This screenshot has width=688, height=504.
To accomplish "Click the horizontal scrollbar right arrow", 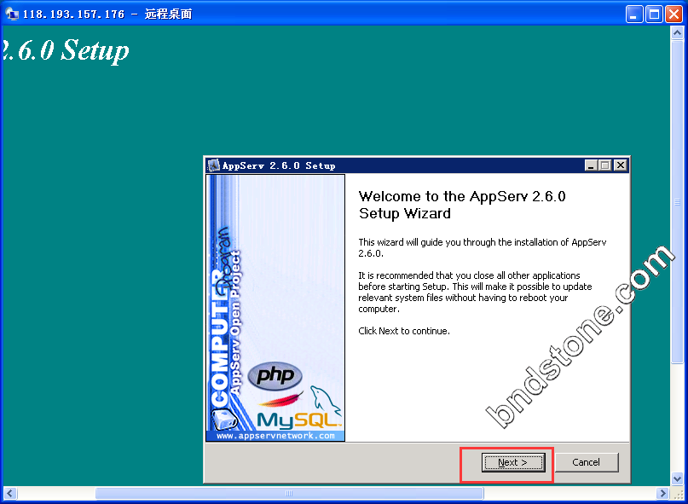I will point(662,493).
